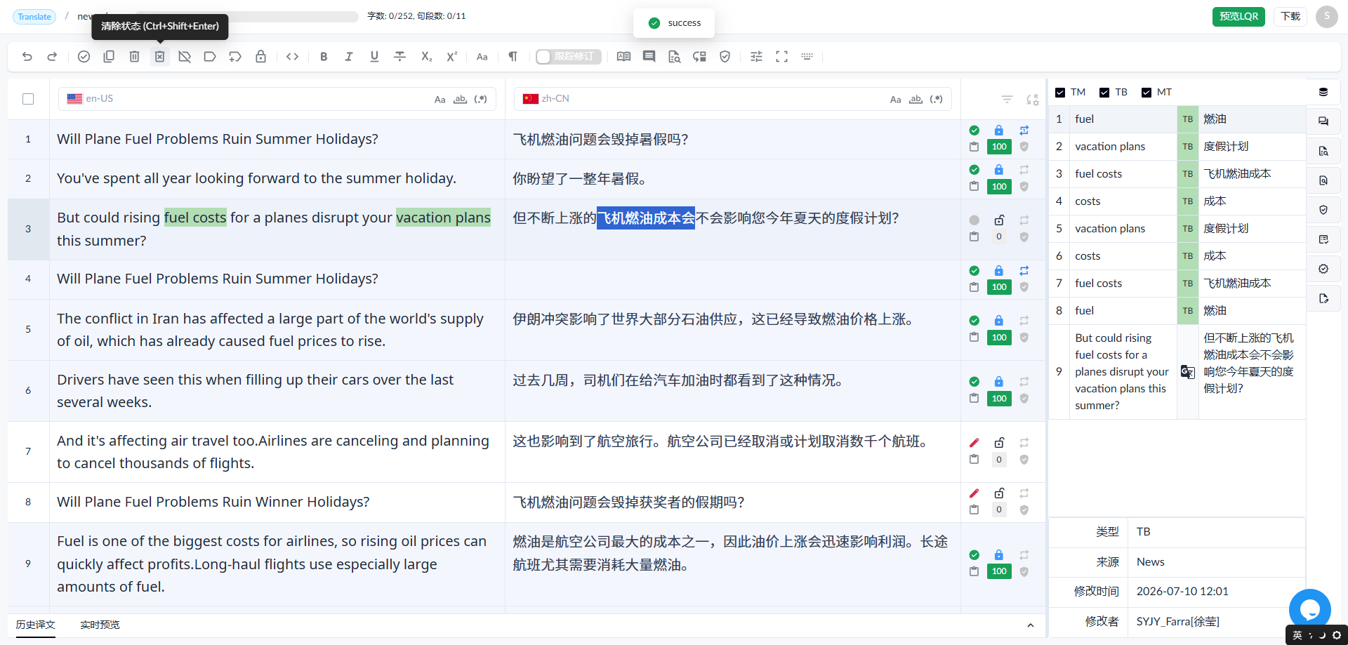
Task: Open the floating chat support bubble
Action: coord(1310,609)
